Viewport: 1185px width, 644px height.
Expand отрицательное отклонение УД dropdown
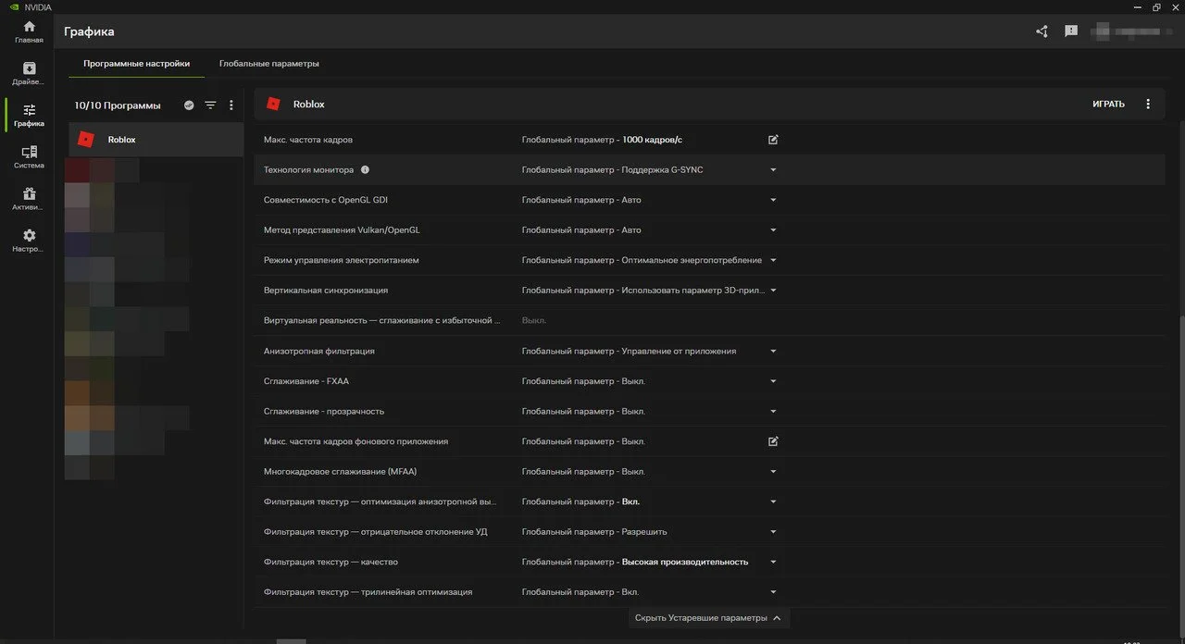point(773,532)
